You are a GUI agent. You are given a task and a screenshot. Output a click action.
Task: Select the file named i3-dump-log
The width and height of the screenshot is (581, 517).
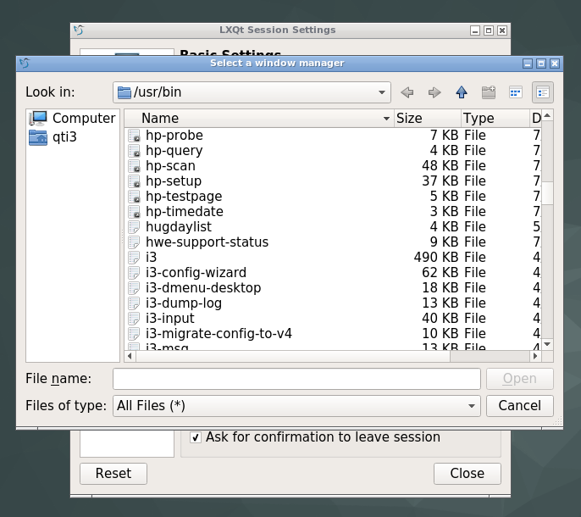184,303
